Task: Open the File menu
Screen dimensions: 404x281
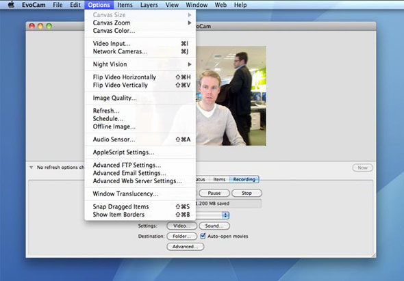Action: [58, 5]
